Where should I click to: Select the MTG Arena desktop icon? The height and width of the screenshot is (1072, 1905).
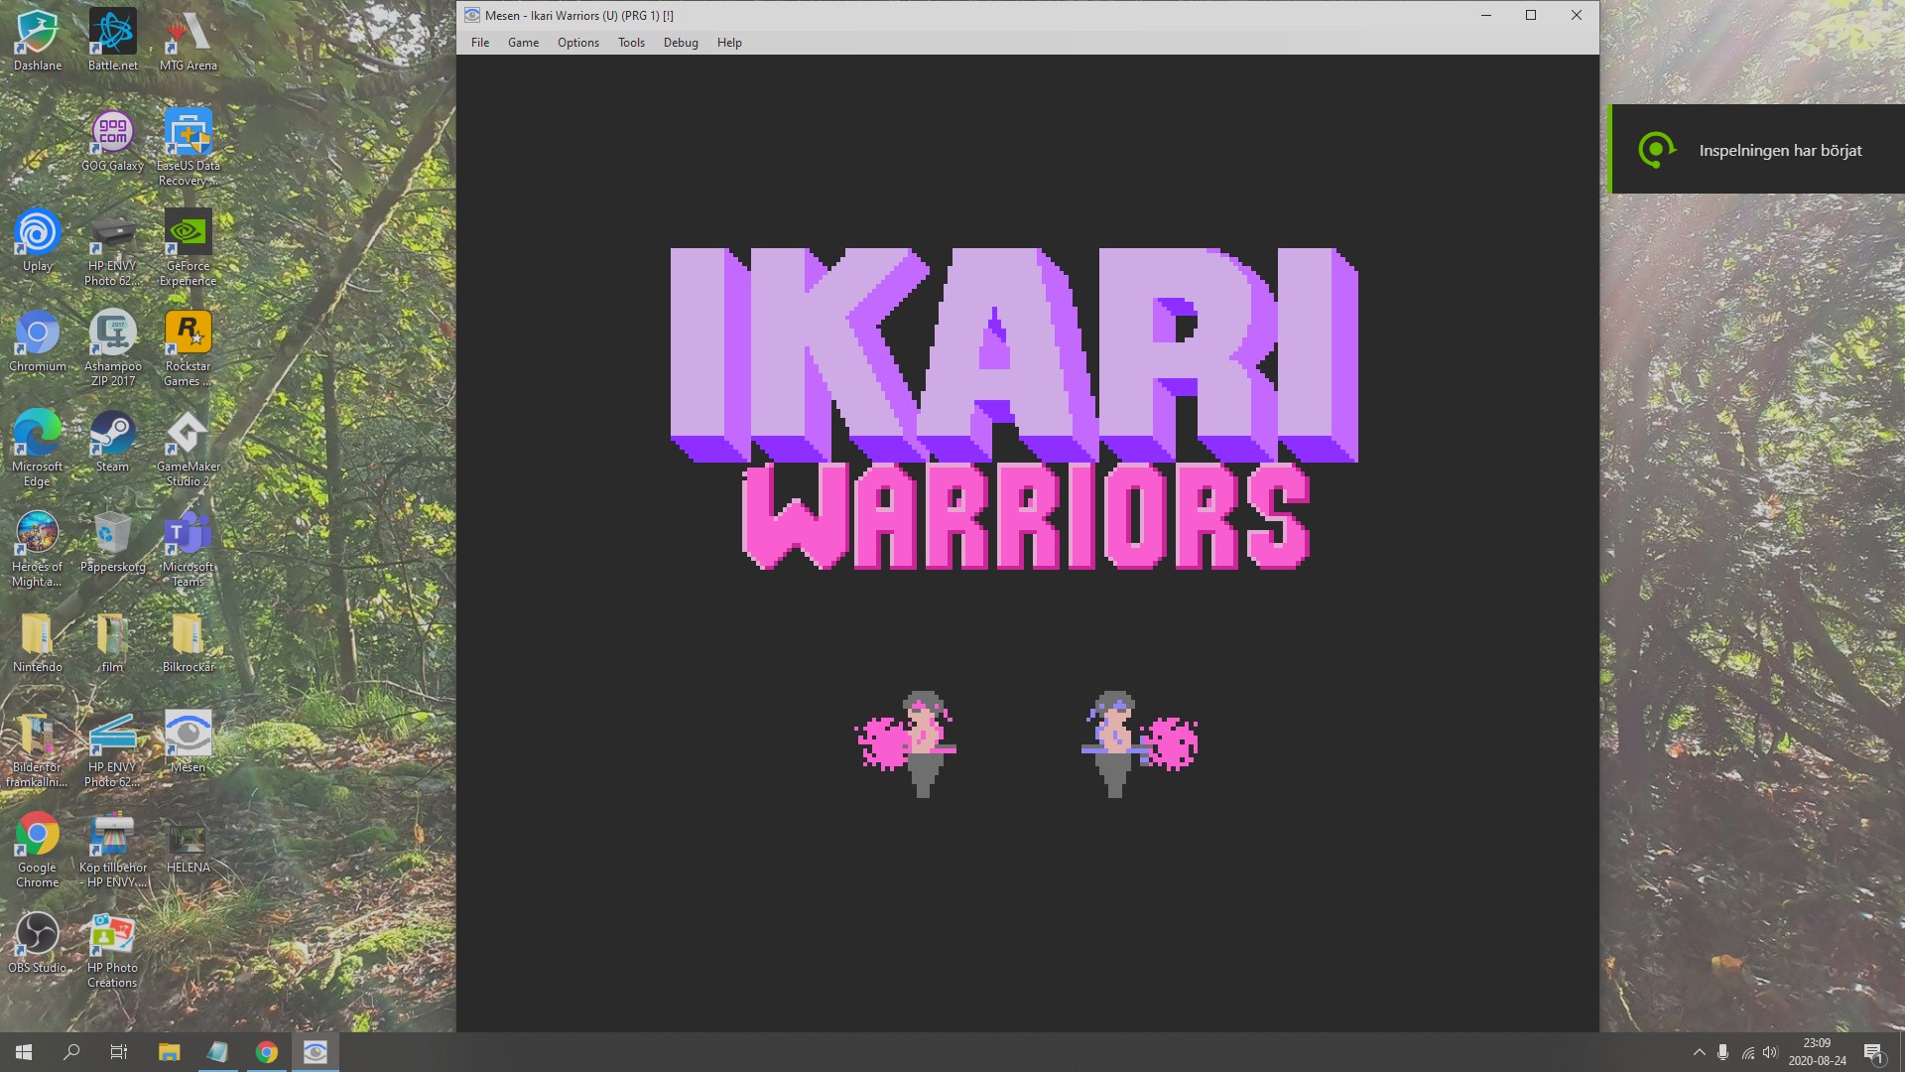coord(189,41)
